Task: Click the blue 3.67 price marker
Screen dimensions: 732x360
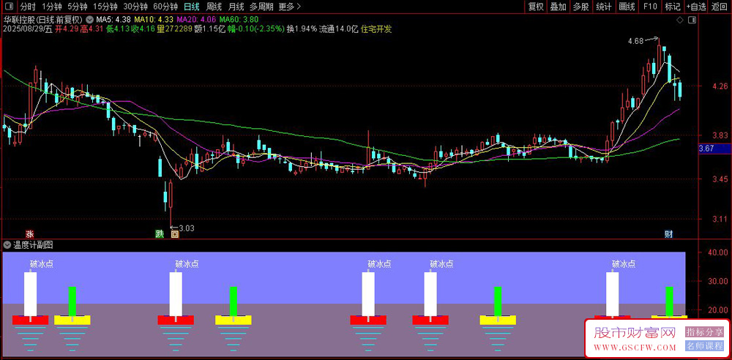Action: 714,149
